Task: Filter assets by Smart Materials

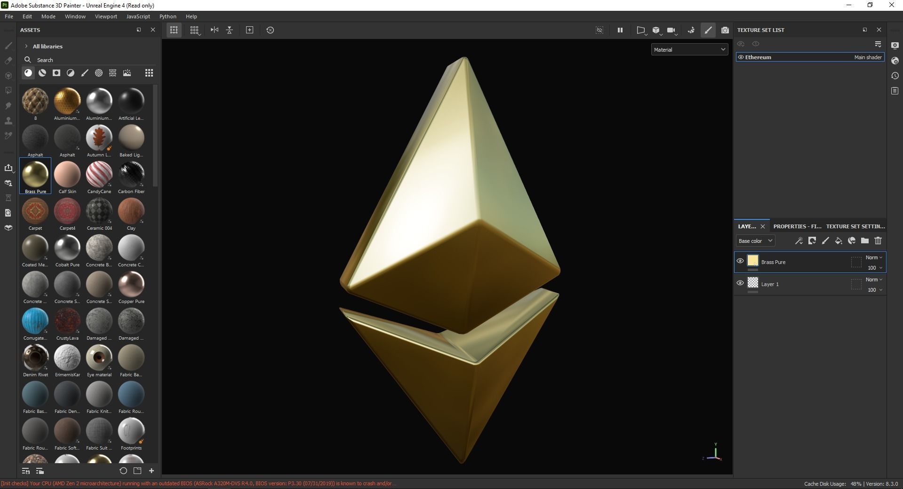Action: click(x=42, y=73)
